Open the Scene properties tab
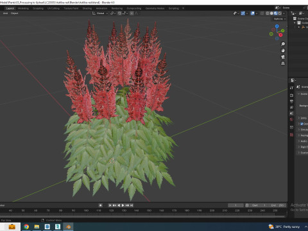 (291, 114)
